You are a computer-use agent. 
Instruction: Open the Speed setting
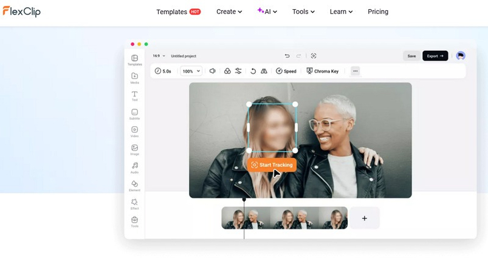point(286,71)
